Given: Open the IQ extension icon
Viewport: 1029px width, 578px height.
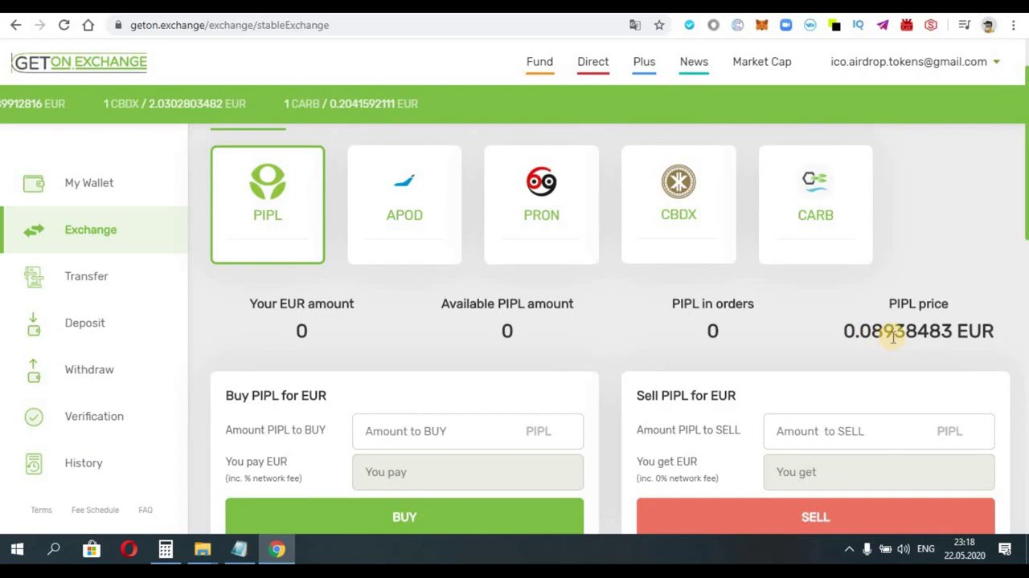Looking at the screenshot, I should [858, 25].
